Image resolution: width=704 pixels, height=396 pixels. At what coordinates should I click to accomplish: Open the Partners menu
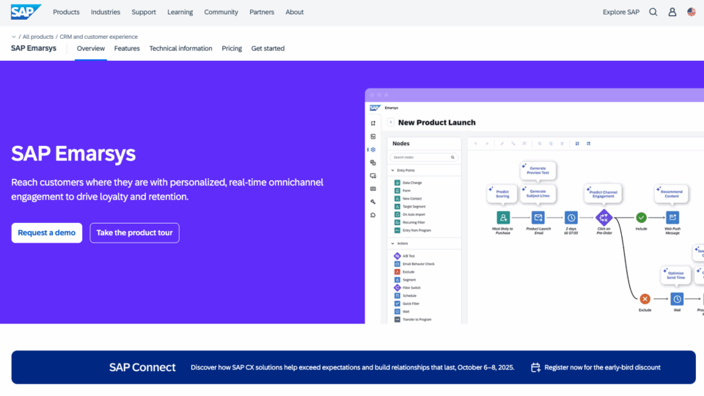tap(262, 12)
